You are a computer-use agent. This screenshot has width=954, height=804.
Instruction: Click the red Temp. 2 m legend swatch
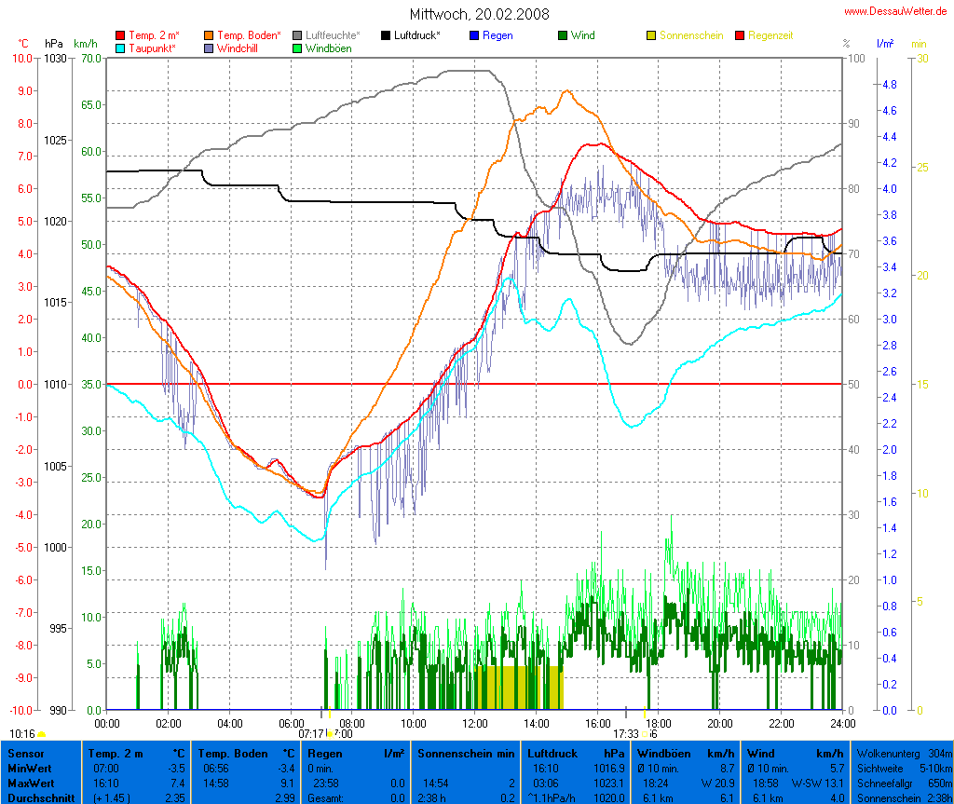coord(119,35)
